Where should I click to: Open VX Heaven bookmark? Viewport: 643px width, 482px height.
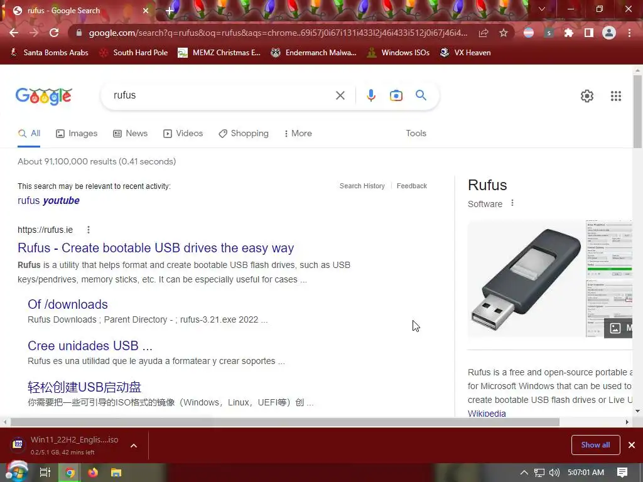click(465, 53)
